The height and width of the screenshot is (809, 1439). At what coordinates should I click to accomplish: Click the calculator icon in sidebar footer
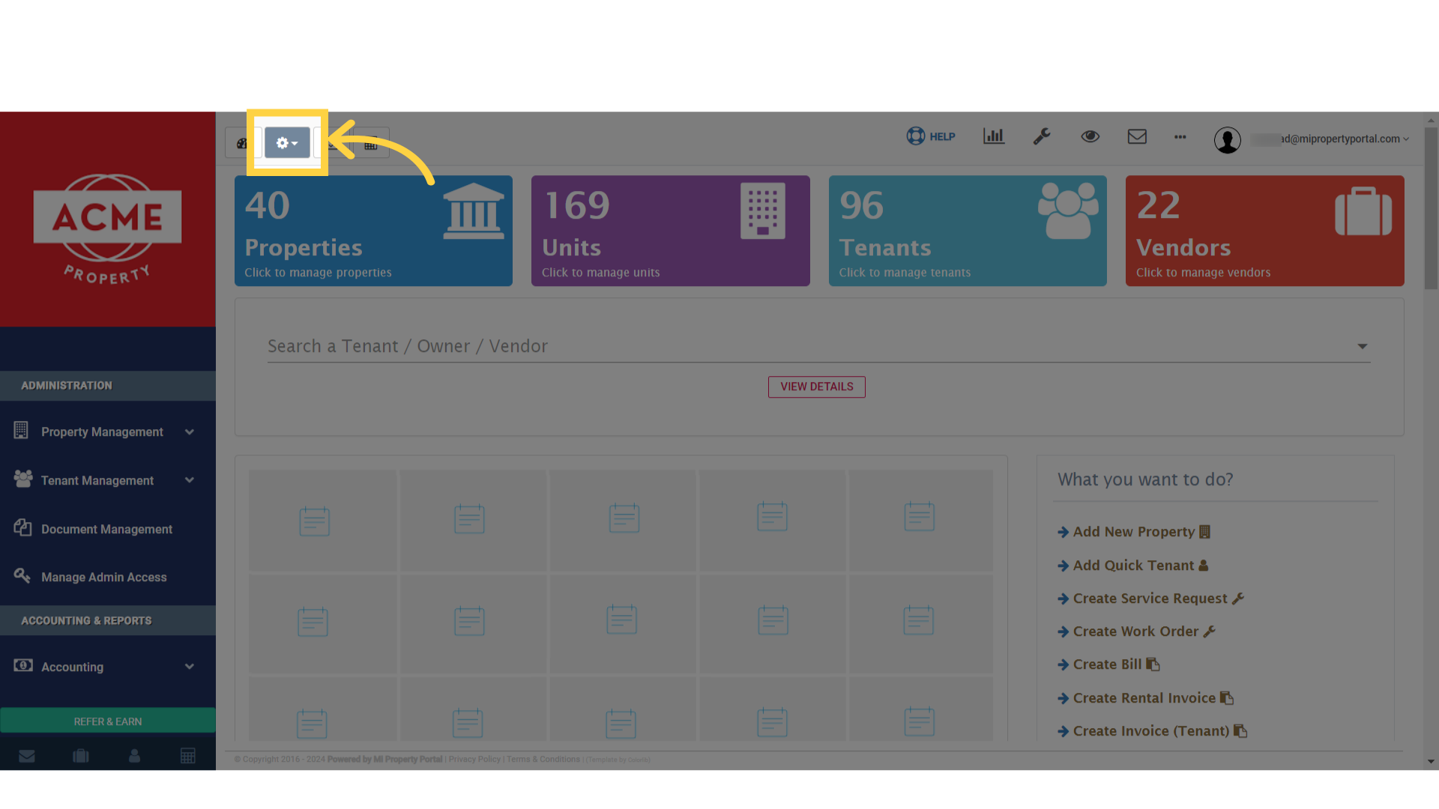pyautogui.click(x=188, y=756)
